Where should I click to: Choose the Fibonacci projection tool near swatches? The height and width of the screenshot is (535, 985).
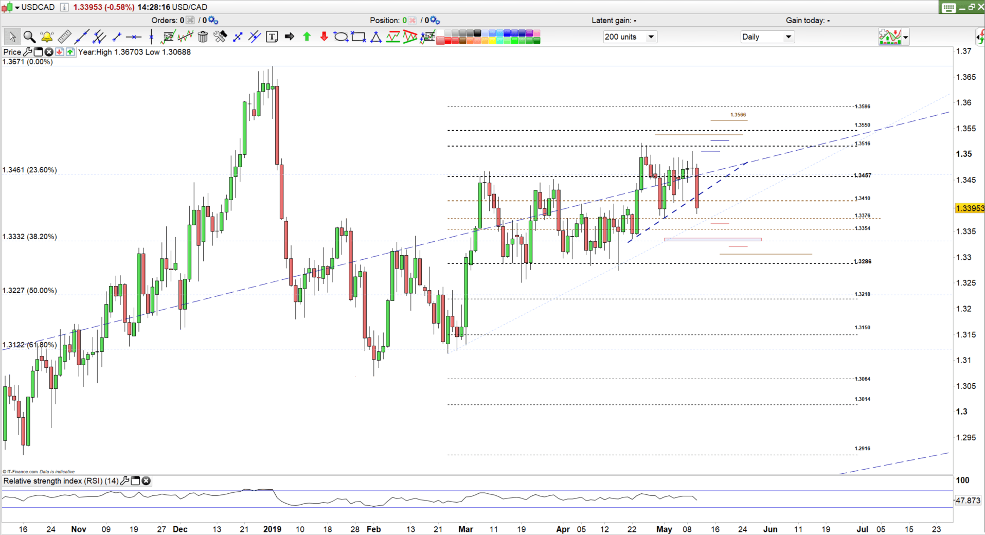click(427, 37)
